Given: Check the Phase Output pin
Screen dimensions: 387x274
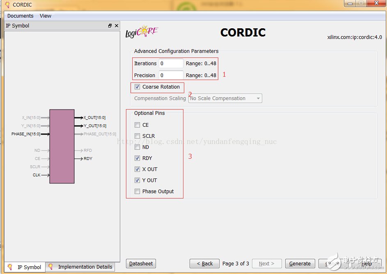Looking at the screenshot, I should (x=137, y=191).
